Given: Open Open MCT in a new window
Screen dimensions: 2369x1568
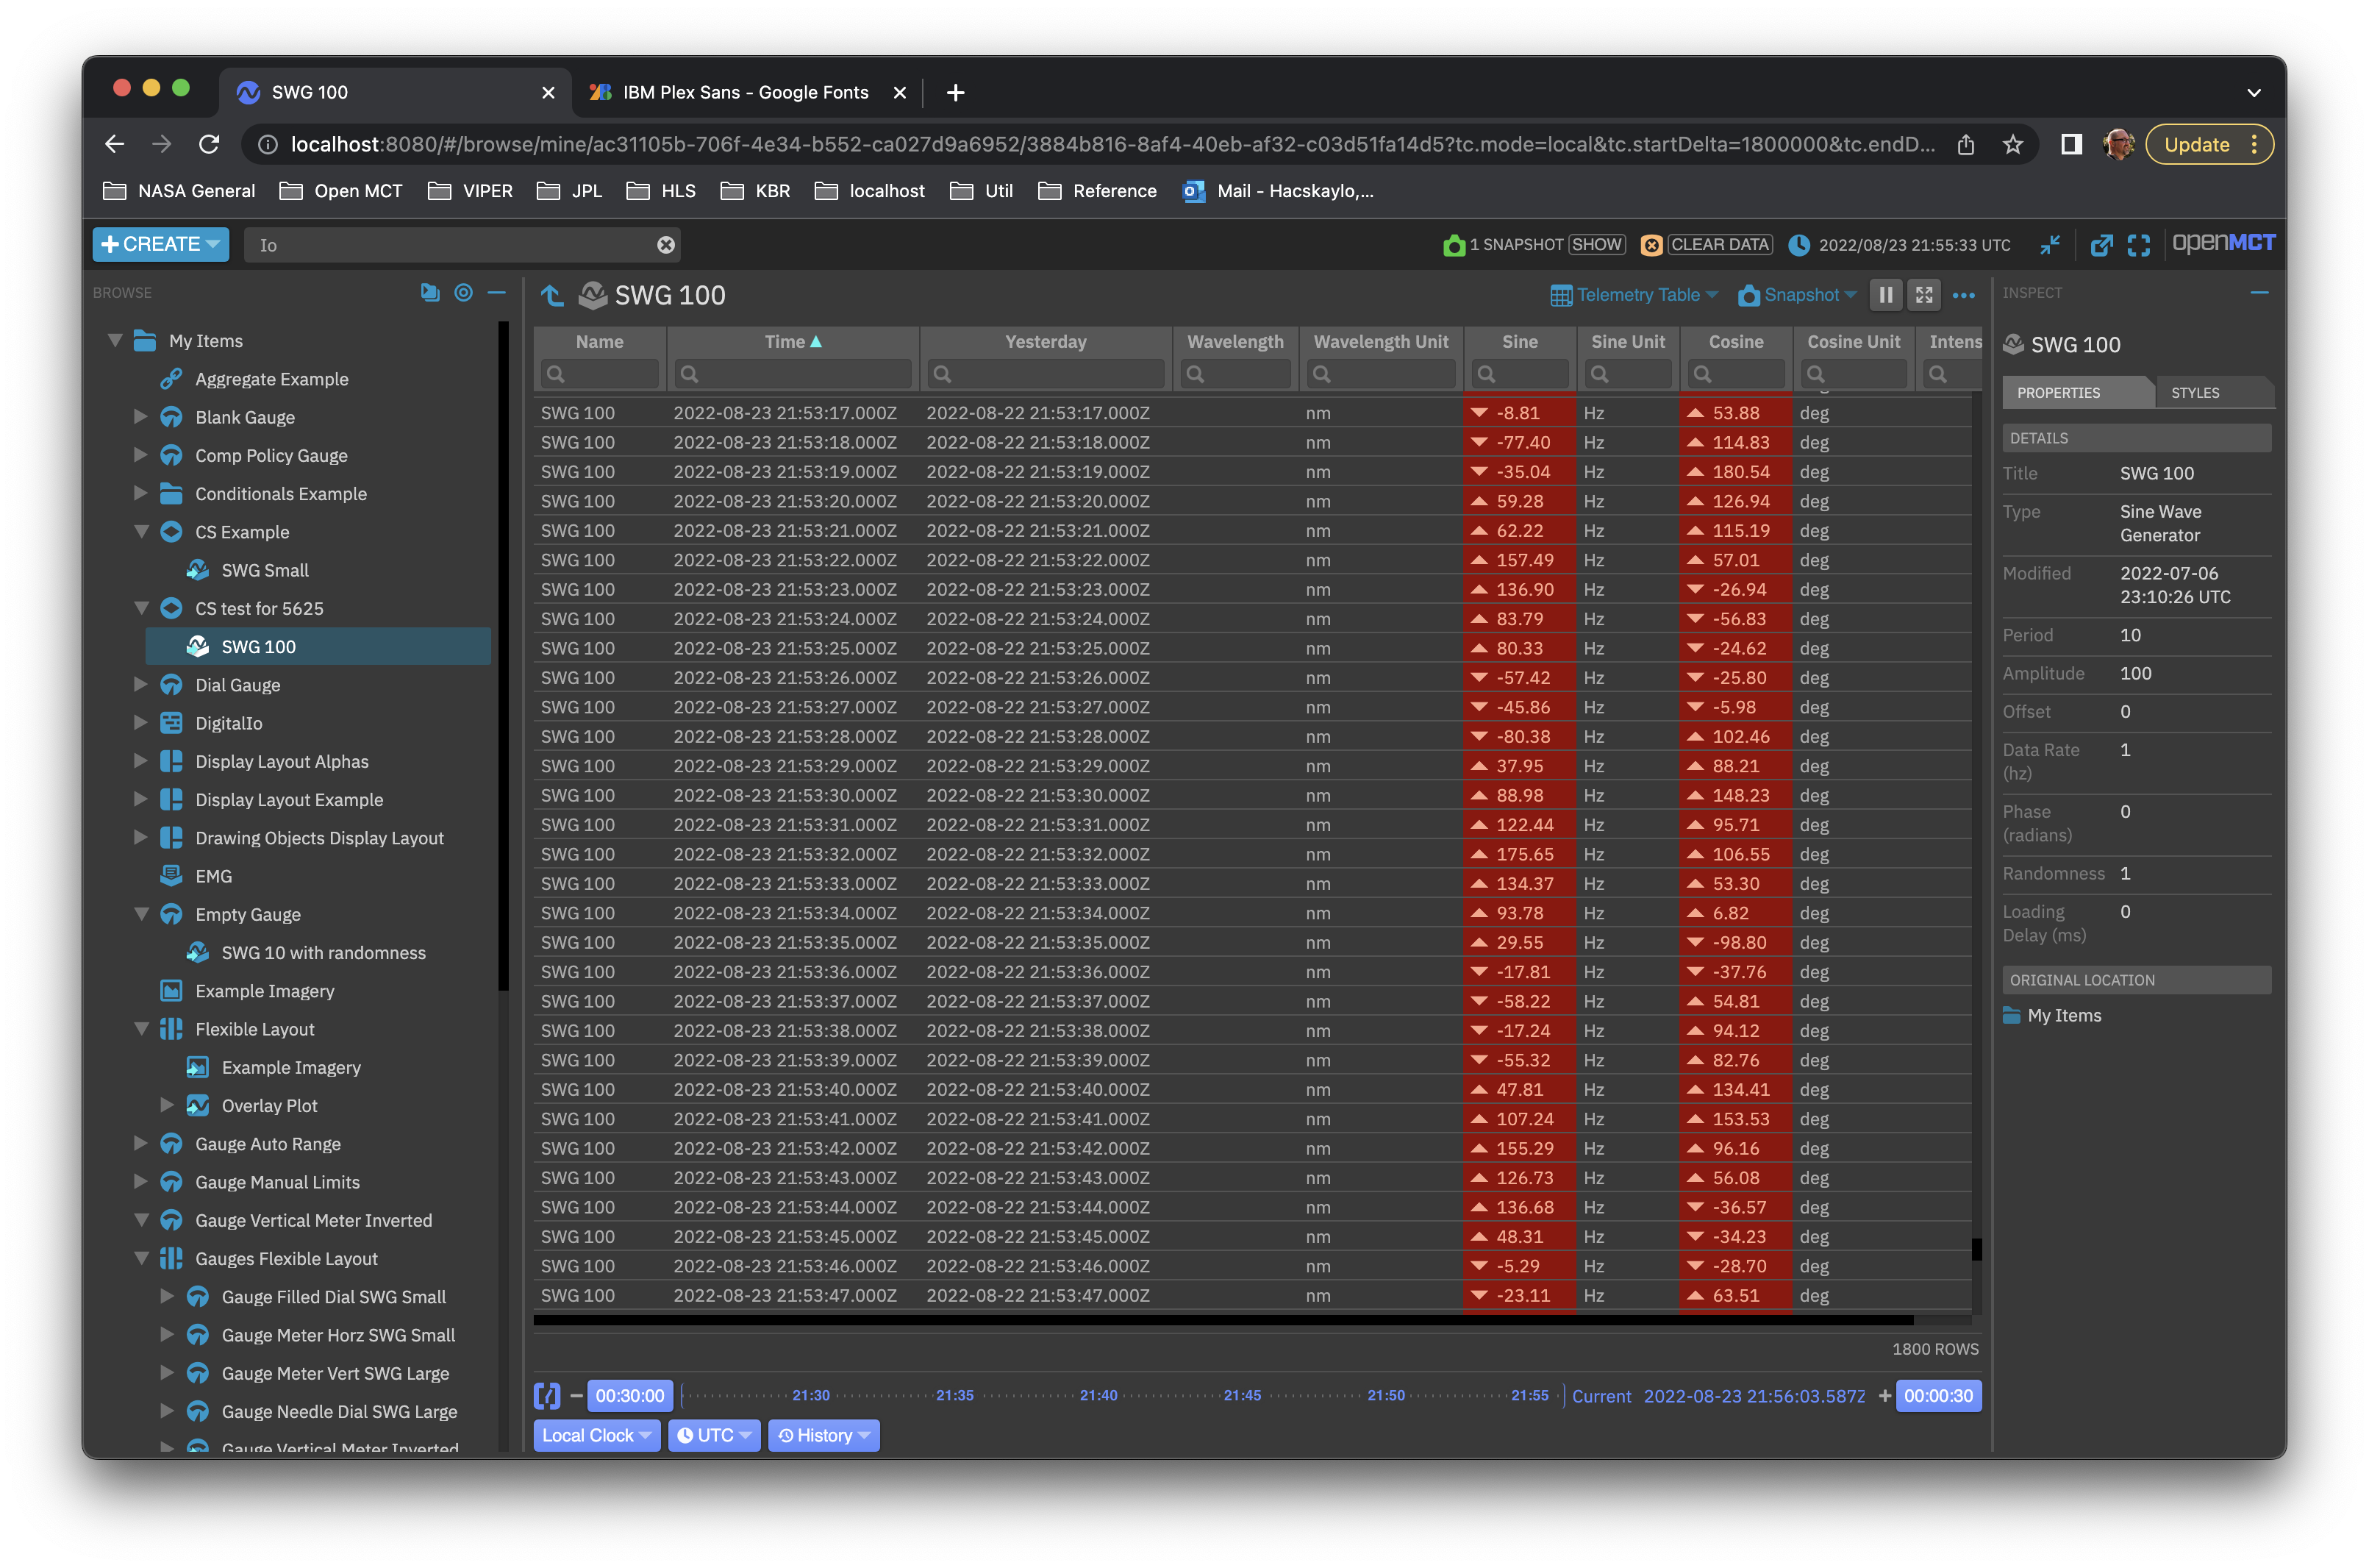Looking at the screenshot, I should 2102,244.
